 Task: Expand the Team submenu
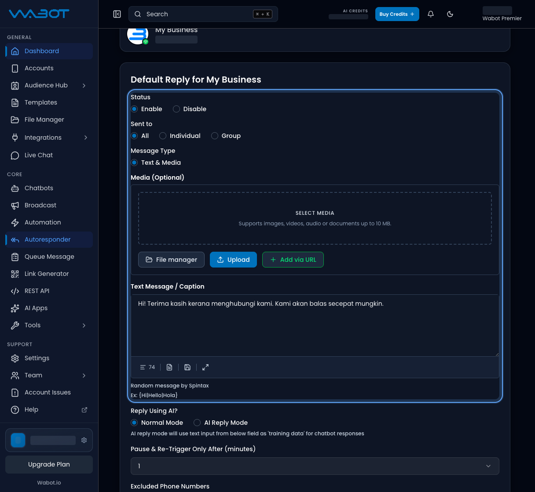[x=84, y=376]
